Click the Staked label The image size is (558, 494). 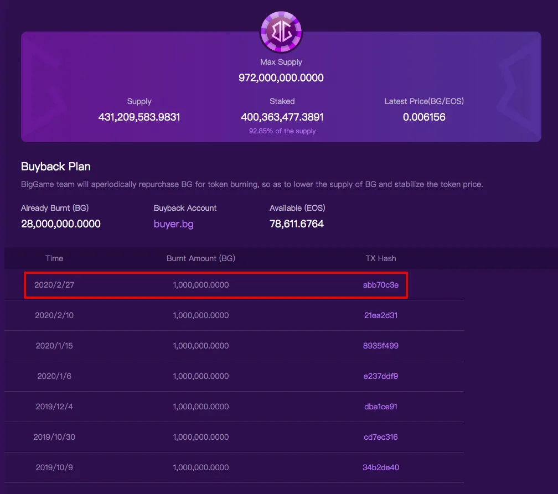[282, 101]
